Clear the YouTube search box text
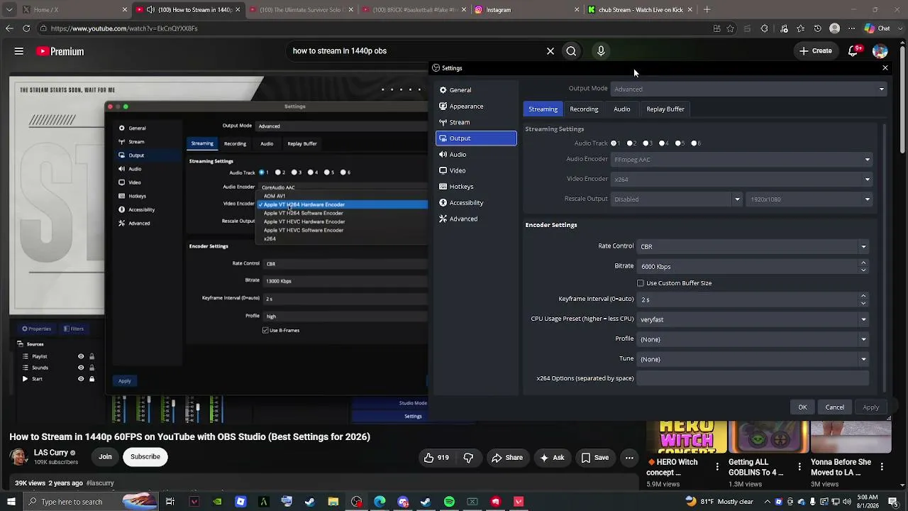The image size is (908, 511). click(550, 51)
